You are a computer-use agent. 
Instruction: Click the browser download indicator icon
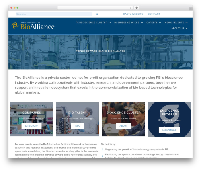click(137, 8)
